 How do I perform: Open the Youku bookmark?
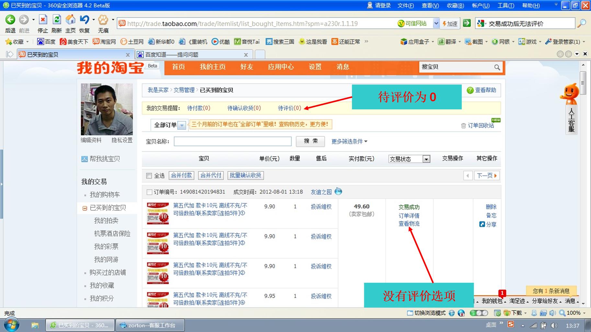click(x=221, y=42)
